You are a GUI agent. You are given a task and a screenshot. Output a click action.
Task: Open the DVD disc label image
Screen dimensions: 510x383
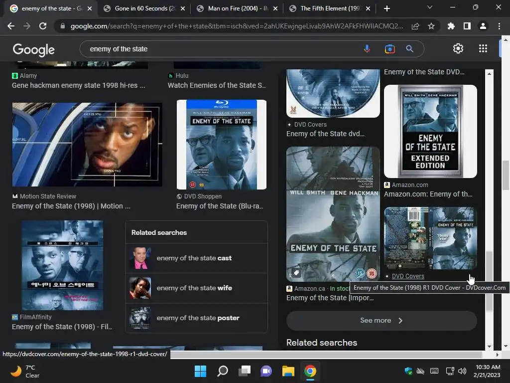(x=333, y=93)
